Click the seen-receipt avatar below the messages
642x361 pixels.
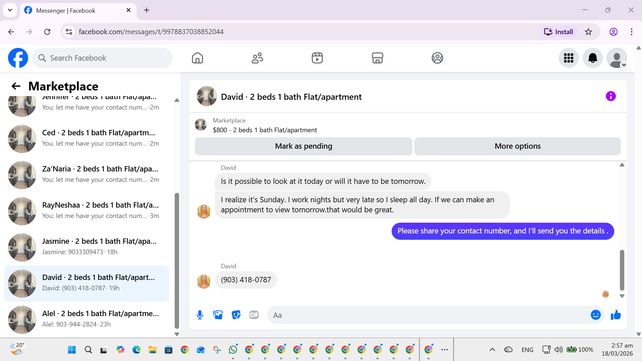606,294
